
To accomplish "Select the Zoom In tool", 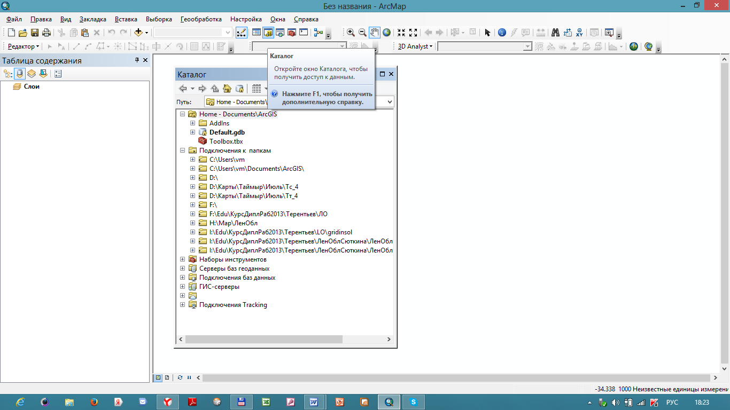I will [x=351, y=33].
